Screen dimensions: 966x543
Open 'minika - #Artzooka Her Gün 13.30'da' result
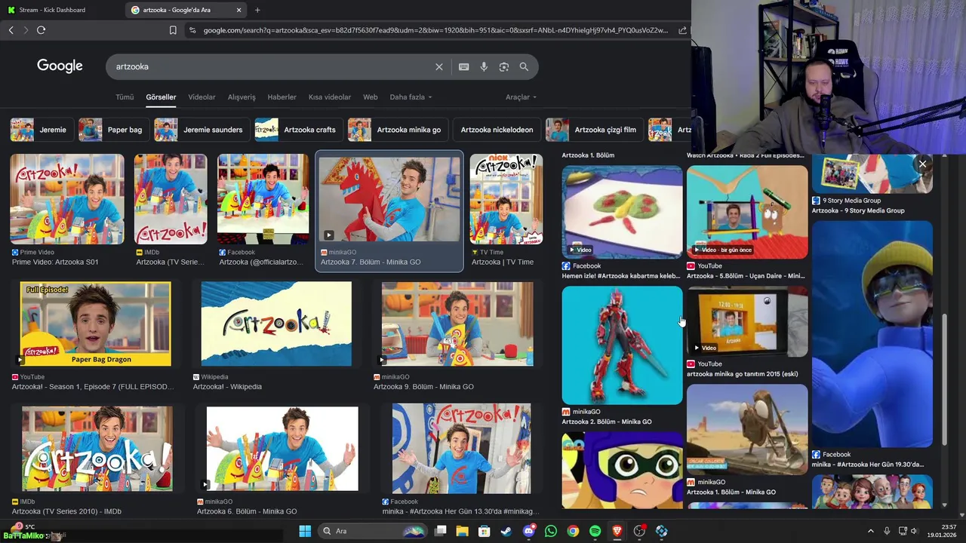click(461, 448)
